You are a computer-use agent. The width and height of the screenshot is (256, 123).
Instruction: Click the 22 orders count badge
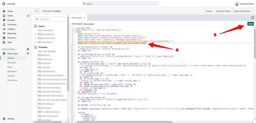coord(28,16)
